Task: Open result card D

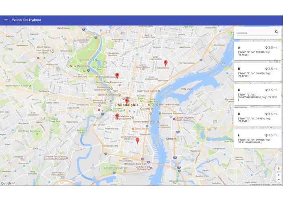Action: coord(258,117)
